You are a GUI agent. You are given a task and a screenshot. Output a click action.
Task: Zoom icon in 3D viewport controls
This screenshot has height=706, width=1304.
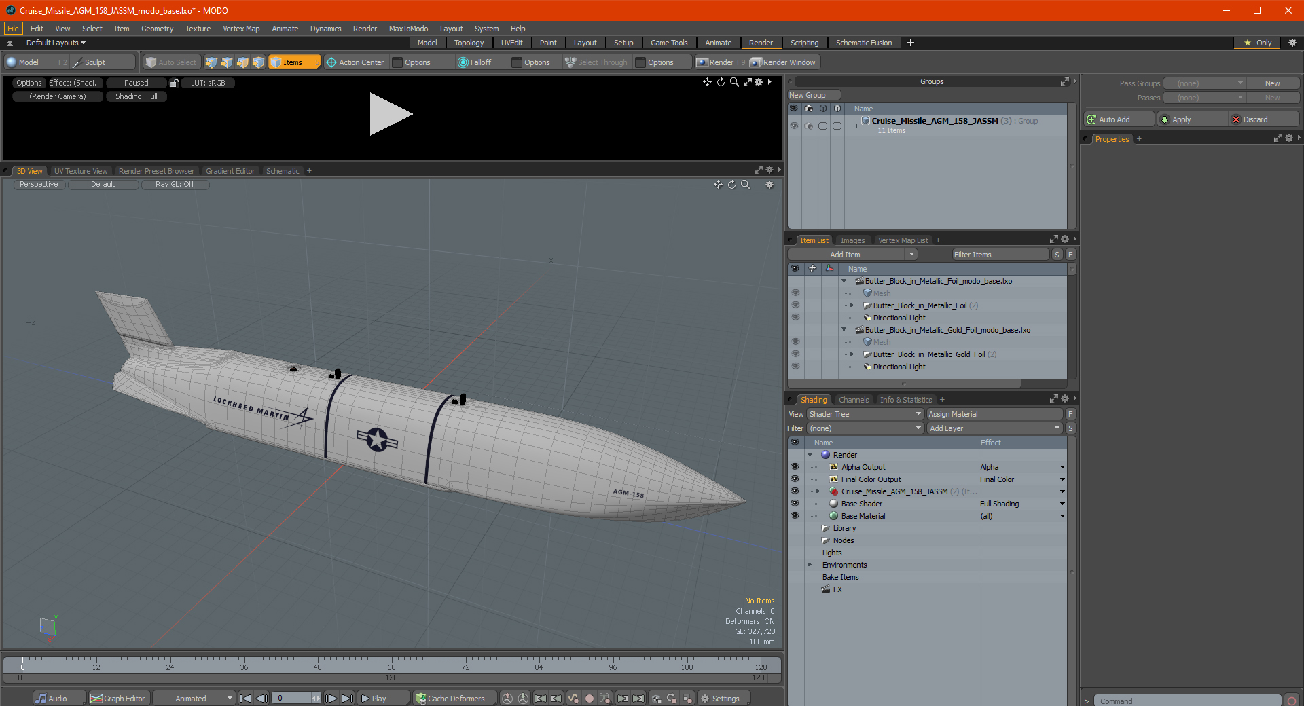[745, 185]
